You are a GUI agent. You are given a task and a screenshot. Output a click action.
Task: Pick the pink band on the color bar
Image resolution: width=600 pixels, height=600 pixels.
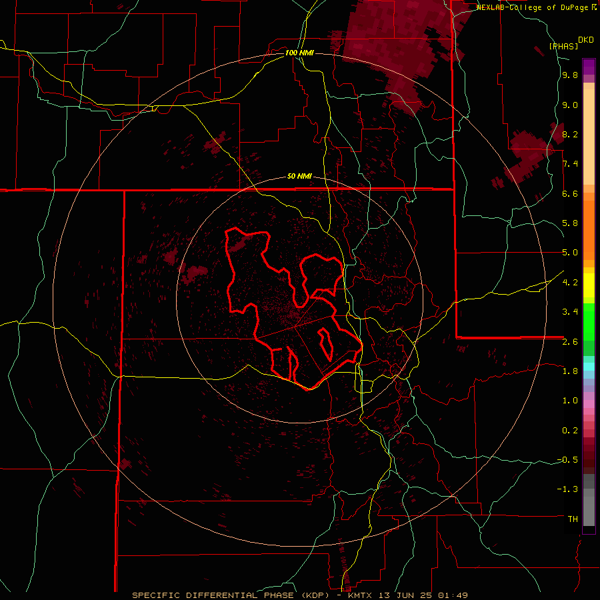(x=589, y=404)
